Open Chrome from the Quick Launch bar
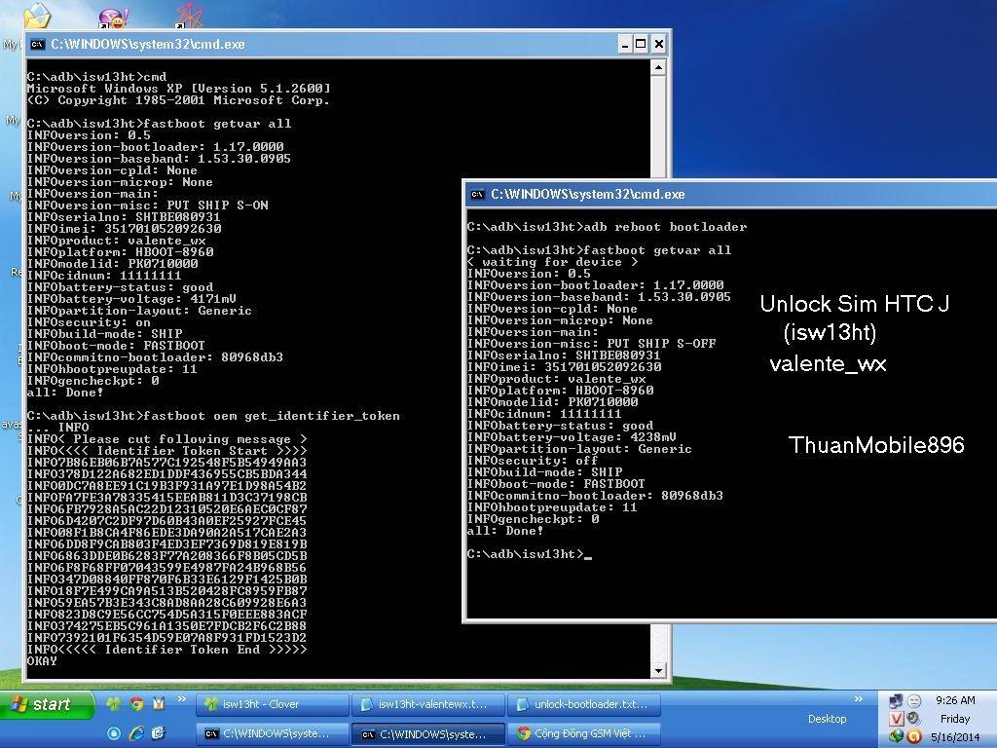The height and width of the screenshot is (748, 997). point(136,703)
